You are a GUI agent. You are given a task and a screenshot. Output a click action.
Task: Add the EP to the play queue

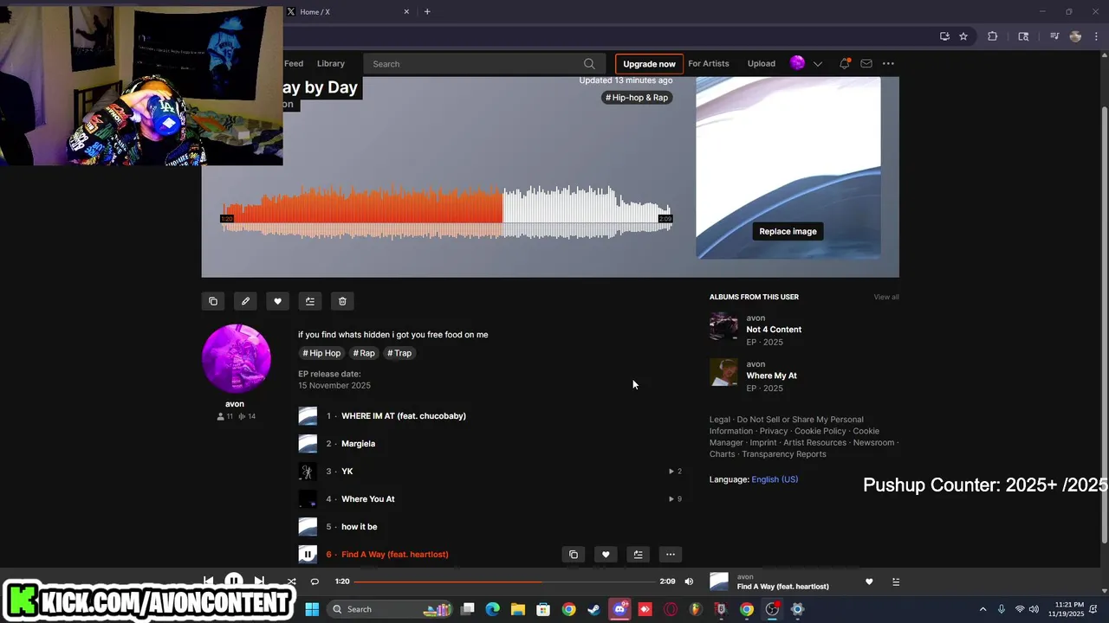tap(310, 301)
